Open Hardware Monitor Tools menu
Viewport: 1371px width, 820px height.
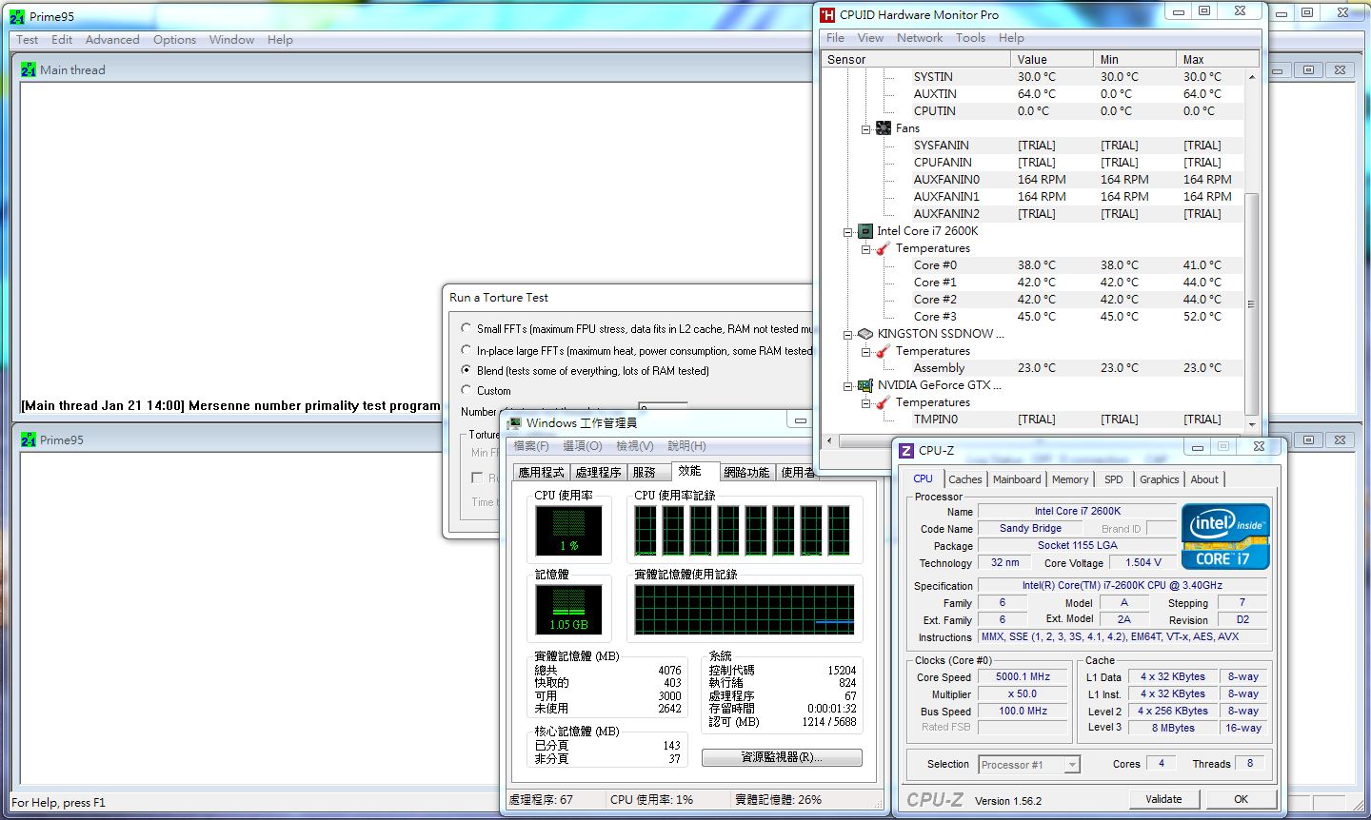pyautogui.click(x=970, y=38)
